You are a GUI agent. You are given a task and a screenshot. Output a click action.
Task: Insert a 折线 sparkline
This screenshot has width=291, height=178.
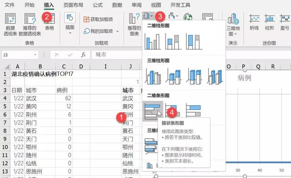click(x=254, y=22)
